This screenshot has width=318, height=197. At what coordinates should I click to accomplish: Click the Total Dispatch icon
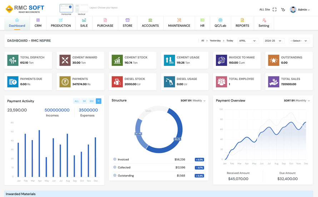[13, 60]
